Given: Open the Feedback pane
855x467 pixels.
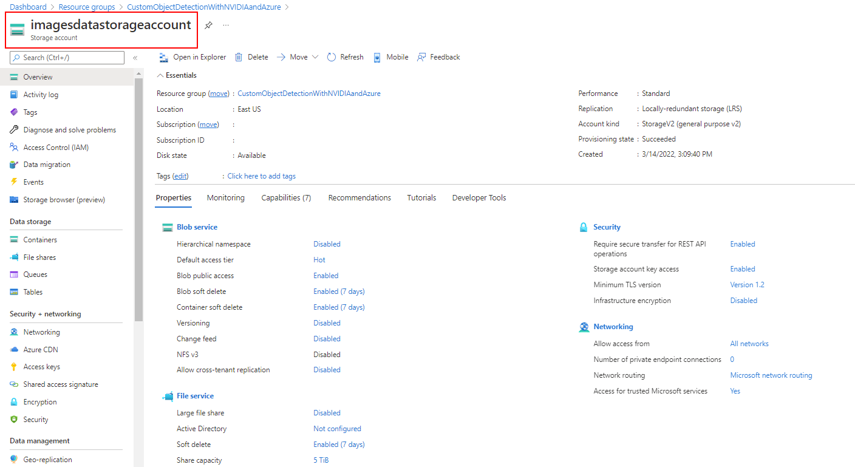Looking at the screenshot, I should point(438,57).
